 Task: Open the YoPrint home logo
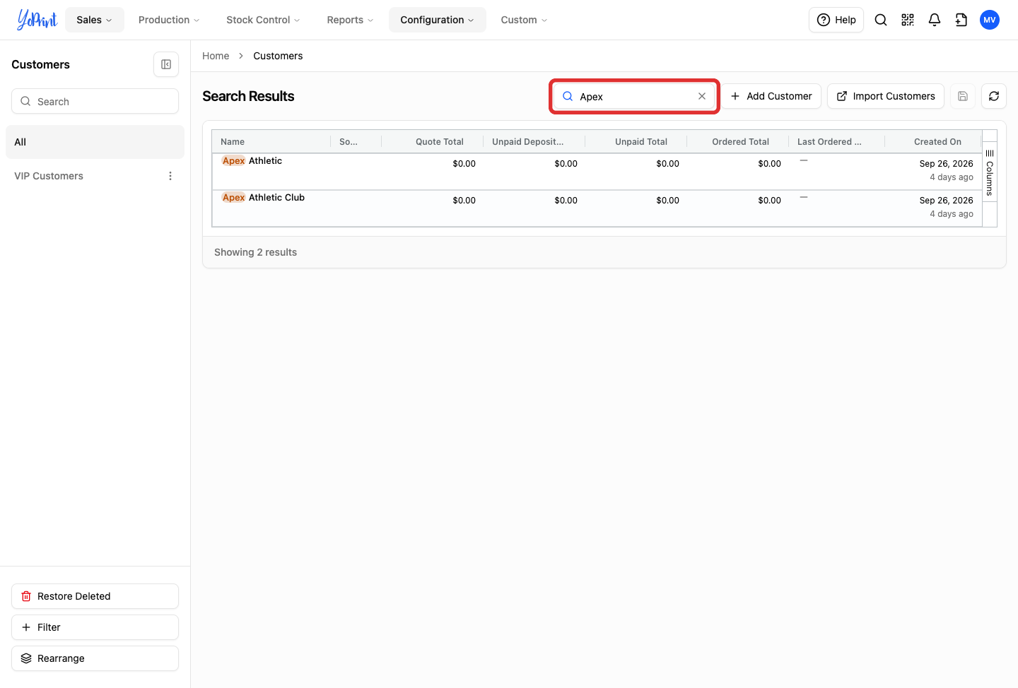pos(37,20)
